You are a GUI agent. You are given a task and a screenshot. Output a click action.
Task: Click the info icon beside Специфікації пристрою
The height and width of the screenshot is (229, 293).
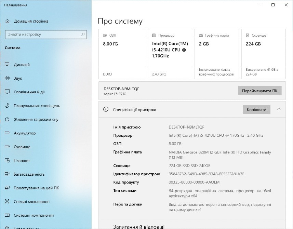(x=106, y=109)
